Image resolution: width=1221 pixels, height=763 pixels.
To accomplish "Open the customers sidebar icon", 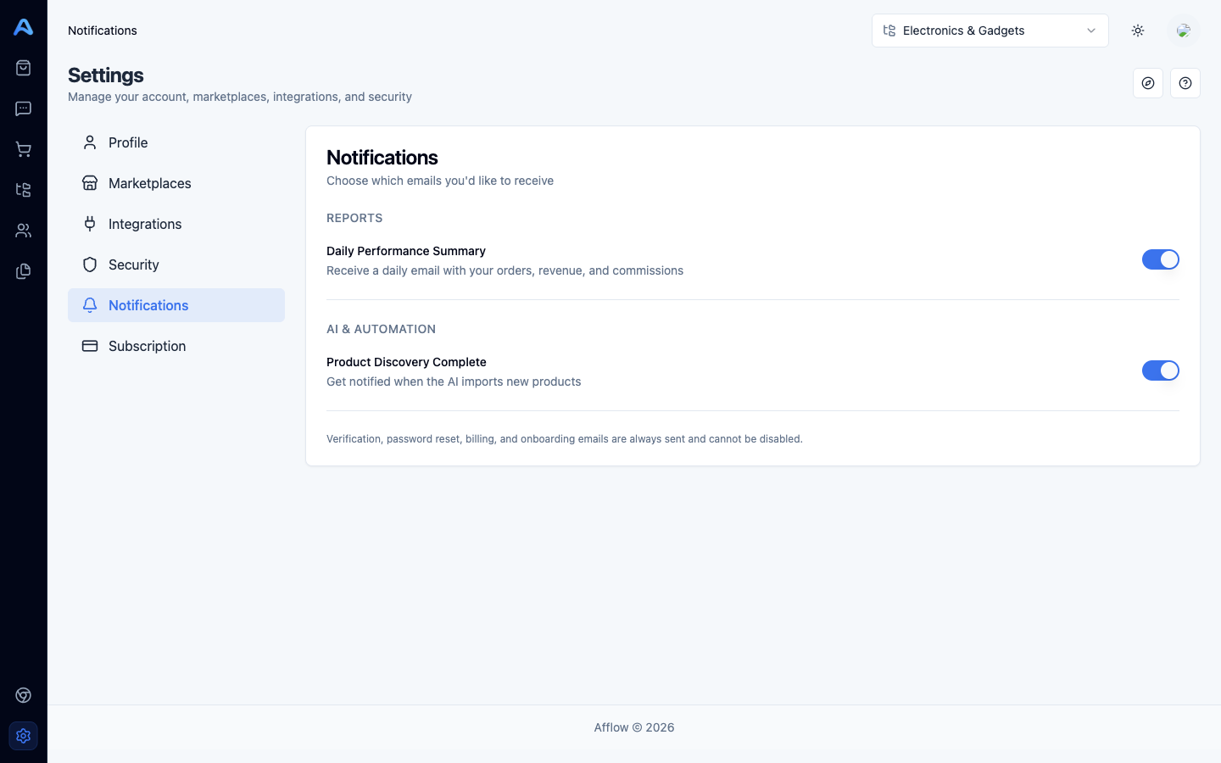I will coord(23,230).
